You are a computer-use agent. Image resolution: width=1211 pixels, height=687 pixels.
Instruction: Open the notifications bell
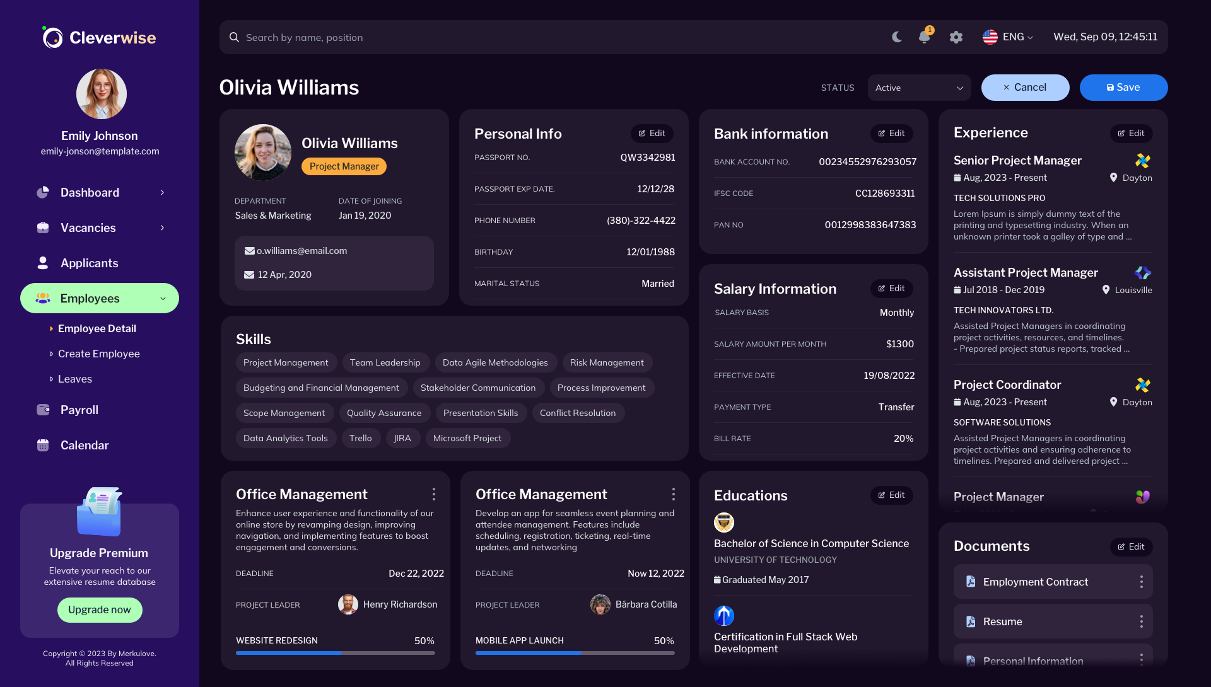(923, 37)
